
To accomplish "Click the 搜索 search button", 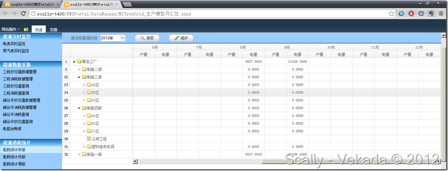I will [x=147, y=38].
